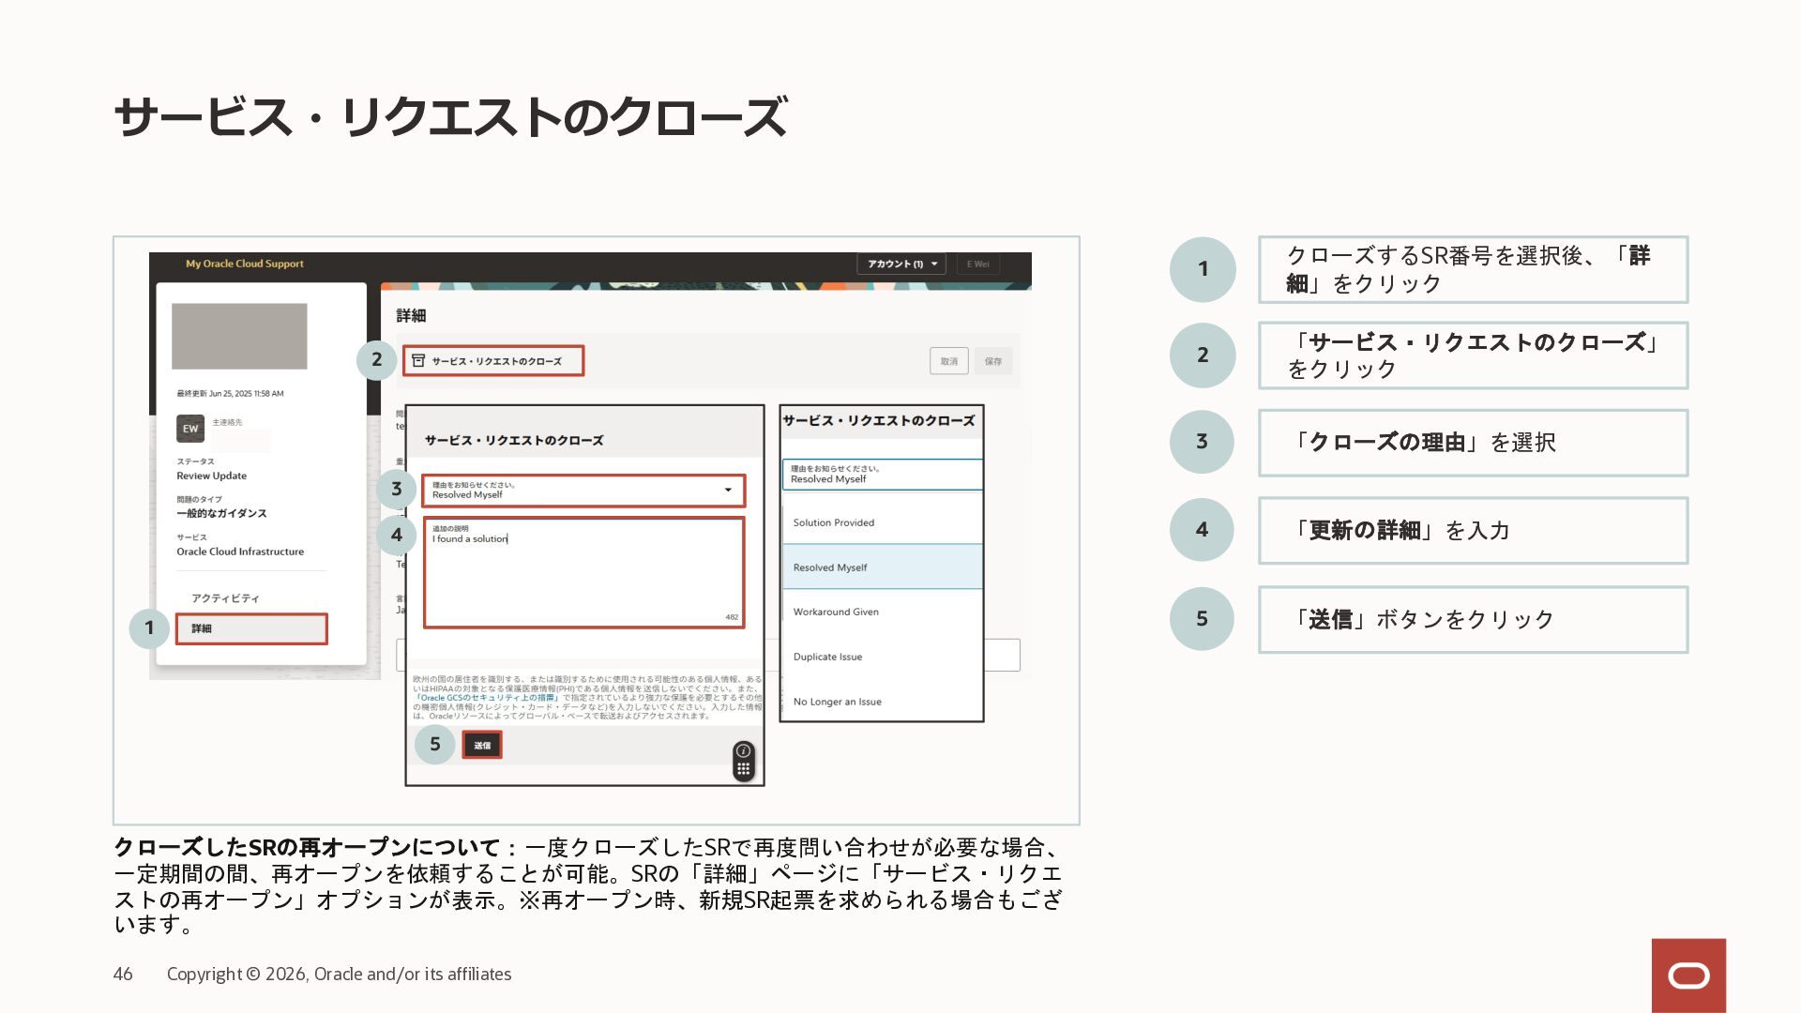Click the 送信 submit button
This screenshot has height=1013, width=1801.
[x=482, y=745]
